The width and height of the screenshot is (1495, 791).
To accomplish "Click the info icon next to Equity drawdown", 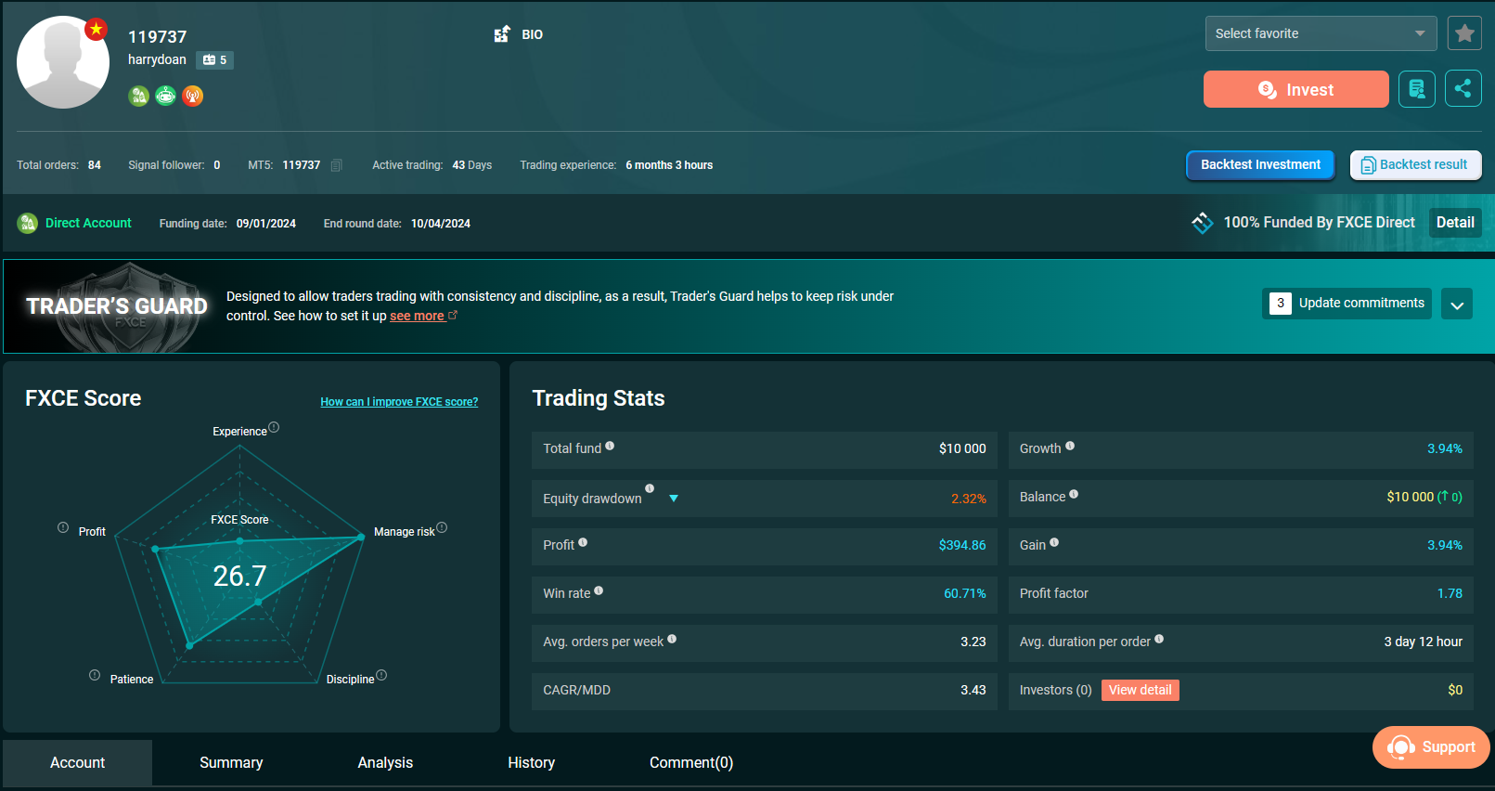I will point(650,488).
